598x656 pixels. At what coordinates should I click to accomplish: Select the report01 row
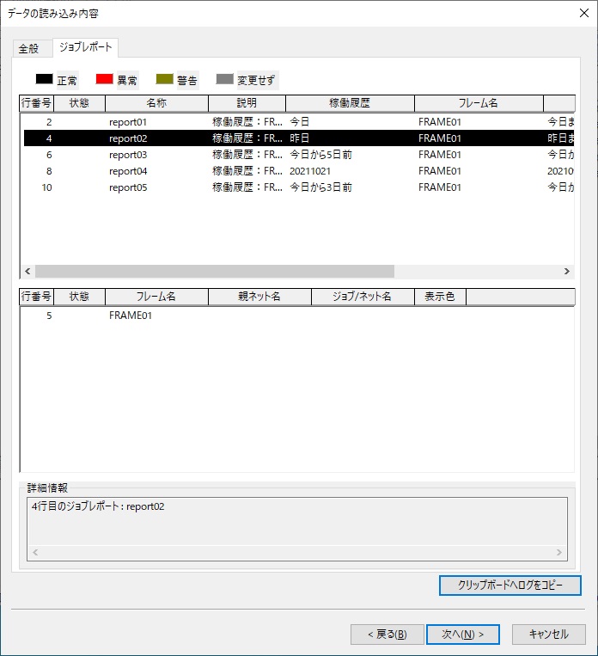coord(299,122)
